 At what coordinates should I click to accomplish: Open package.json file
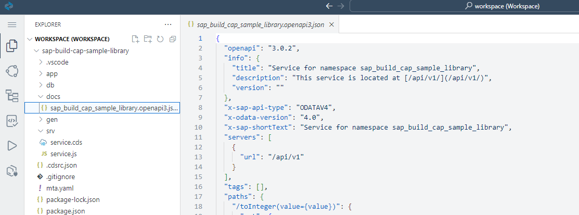tap(66, 211)
